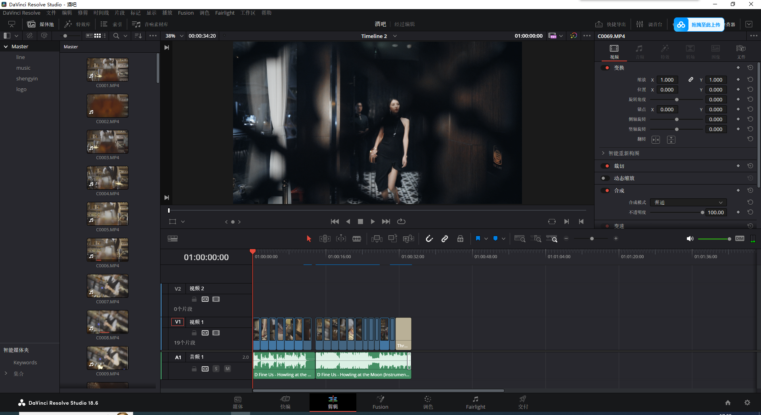Play the timeline forward
The image size is (761, 415).
click(x=373, y=221)
